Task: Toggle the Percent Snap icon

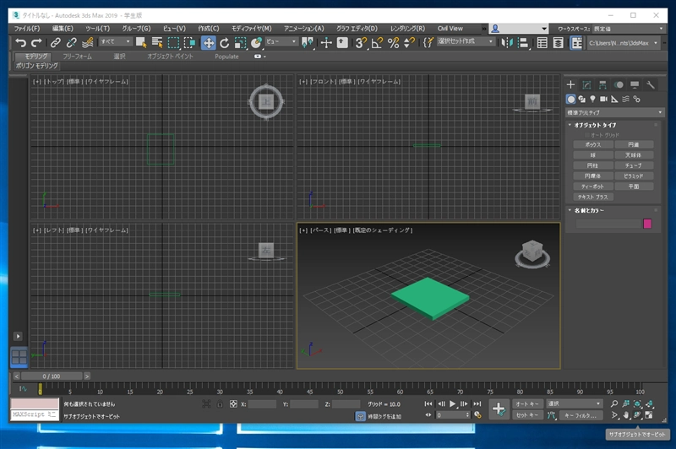Action: click(x=393, y=42)
